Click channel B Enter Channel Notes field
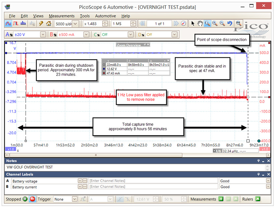 pyautogui.click(x=153, y=187)
